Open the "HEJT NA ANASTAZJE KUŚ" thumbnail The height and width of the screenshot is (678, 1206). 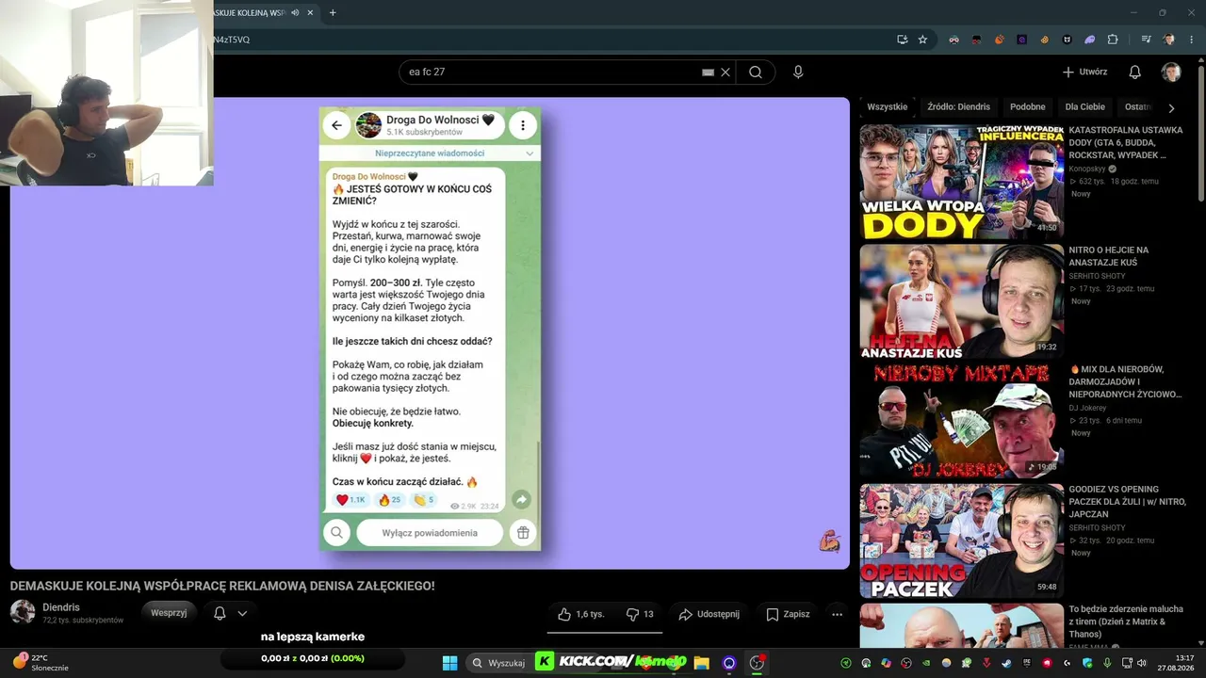coord(961,302)
